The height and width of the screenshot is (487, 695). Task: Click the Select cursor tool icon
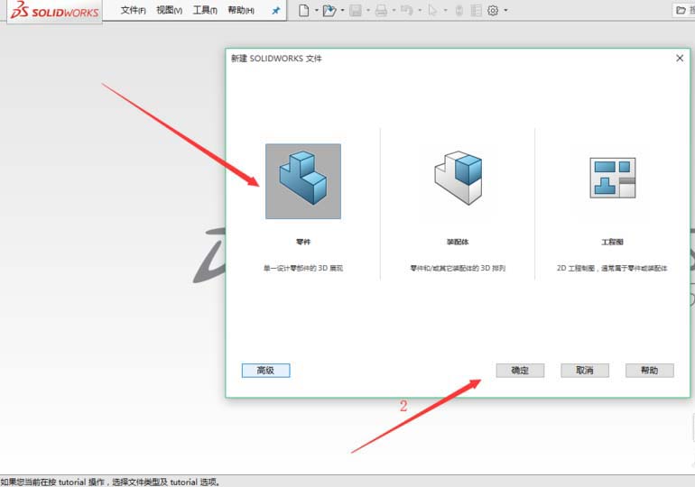click(x=432, y=10)
